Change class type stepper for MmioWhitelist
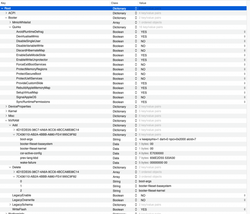This screenshot has width=250, height=214. [136, 23]
